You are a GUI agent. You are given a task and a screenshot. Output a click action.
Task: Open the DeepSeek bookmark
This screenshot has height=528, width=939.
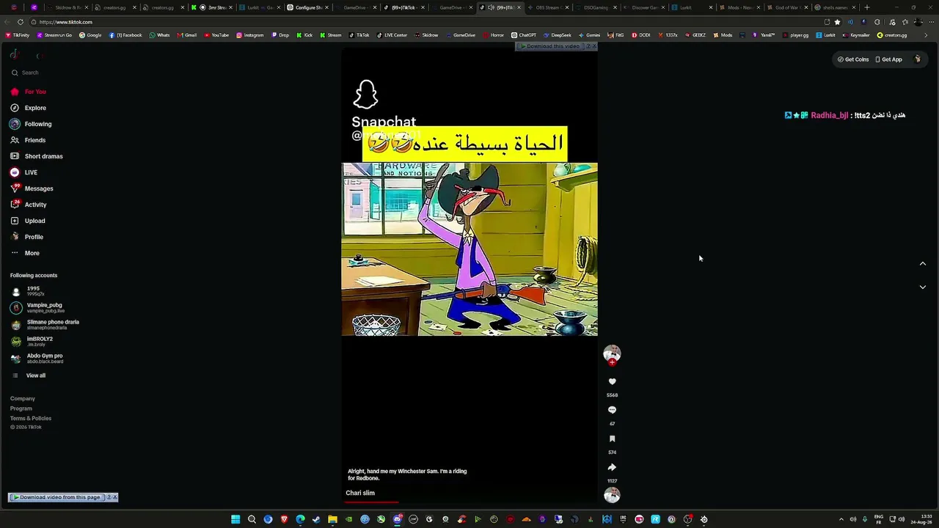pyautogui.click(x=558, y=35)
